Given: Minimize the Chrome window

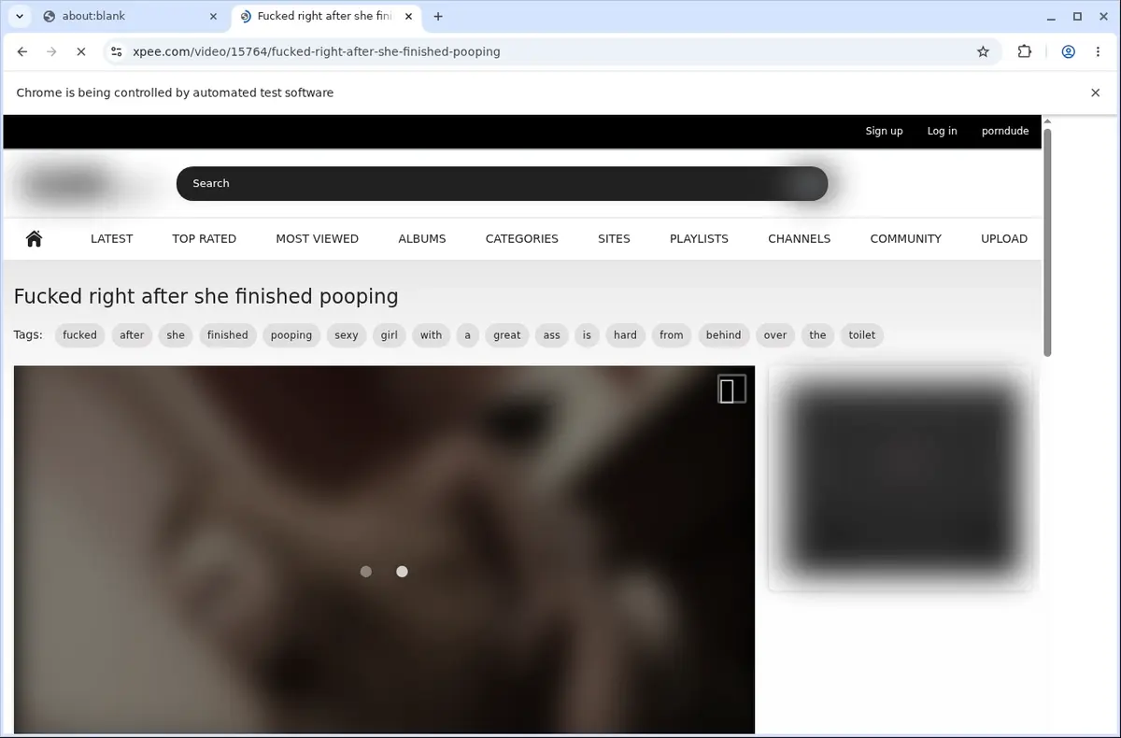Looking at the screenshot, I should (1050, 16).
